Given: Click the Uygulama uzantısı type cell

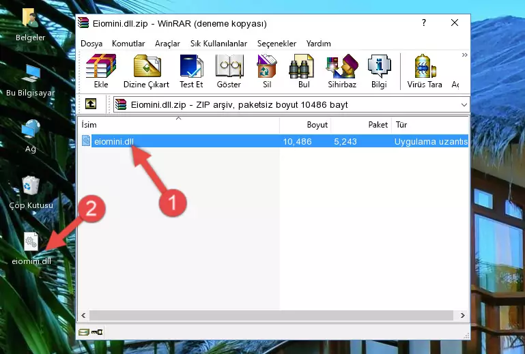Looking at the screenshot, I should pyautogui.click(x=431, y=142).
